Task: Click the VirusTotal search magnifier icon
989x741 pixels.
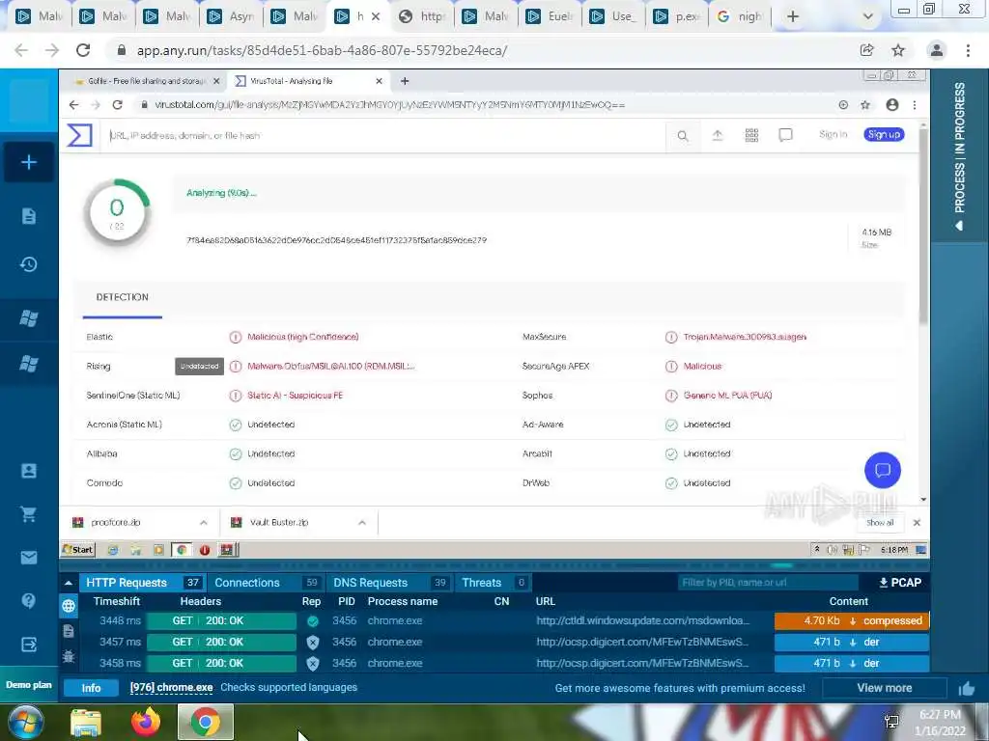Action: click(x=683, y=135)
